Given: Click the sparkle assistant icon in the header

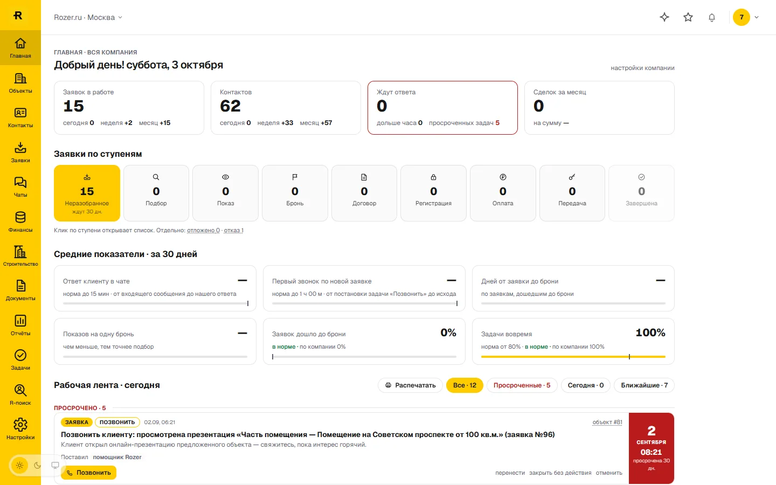Looking at the screenshot, I should tap(664, 17).
